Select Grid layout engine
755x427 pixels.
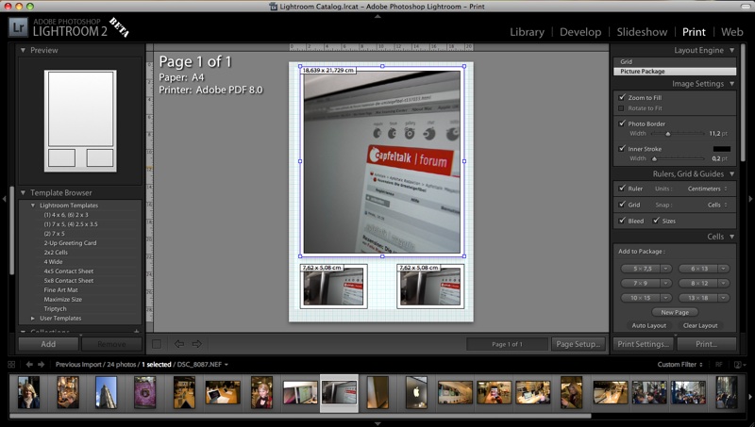[x=675, y=61]
